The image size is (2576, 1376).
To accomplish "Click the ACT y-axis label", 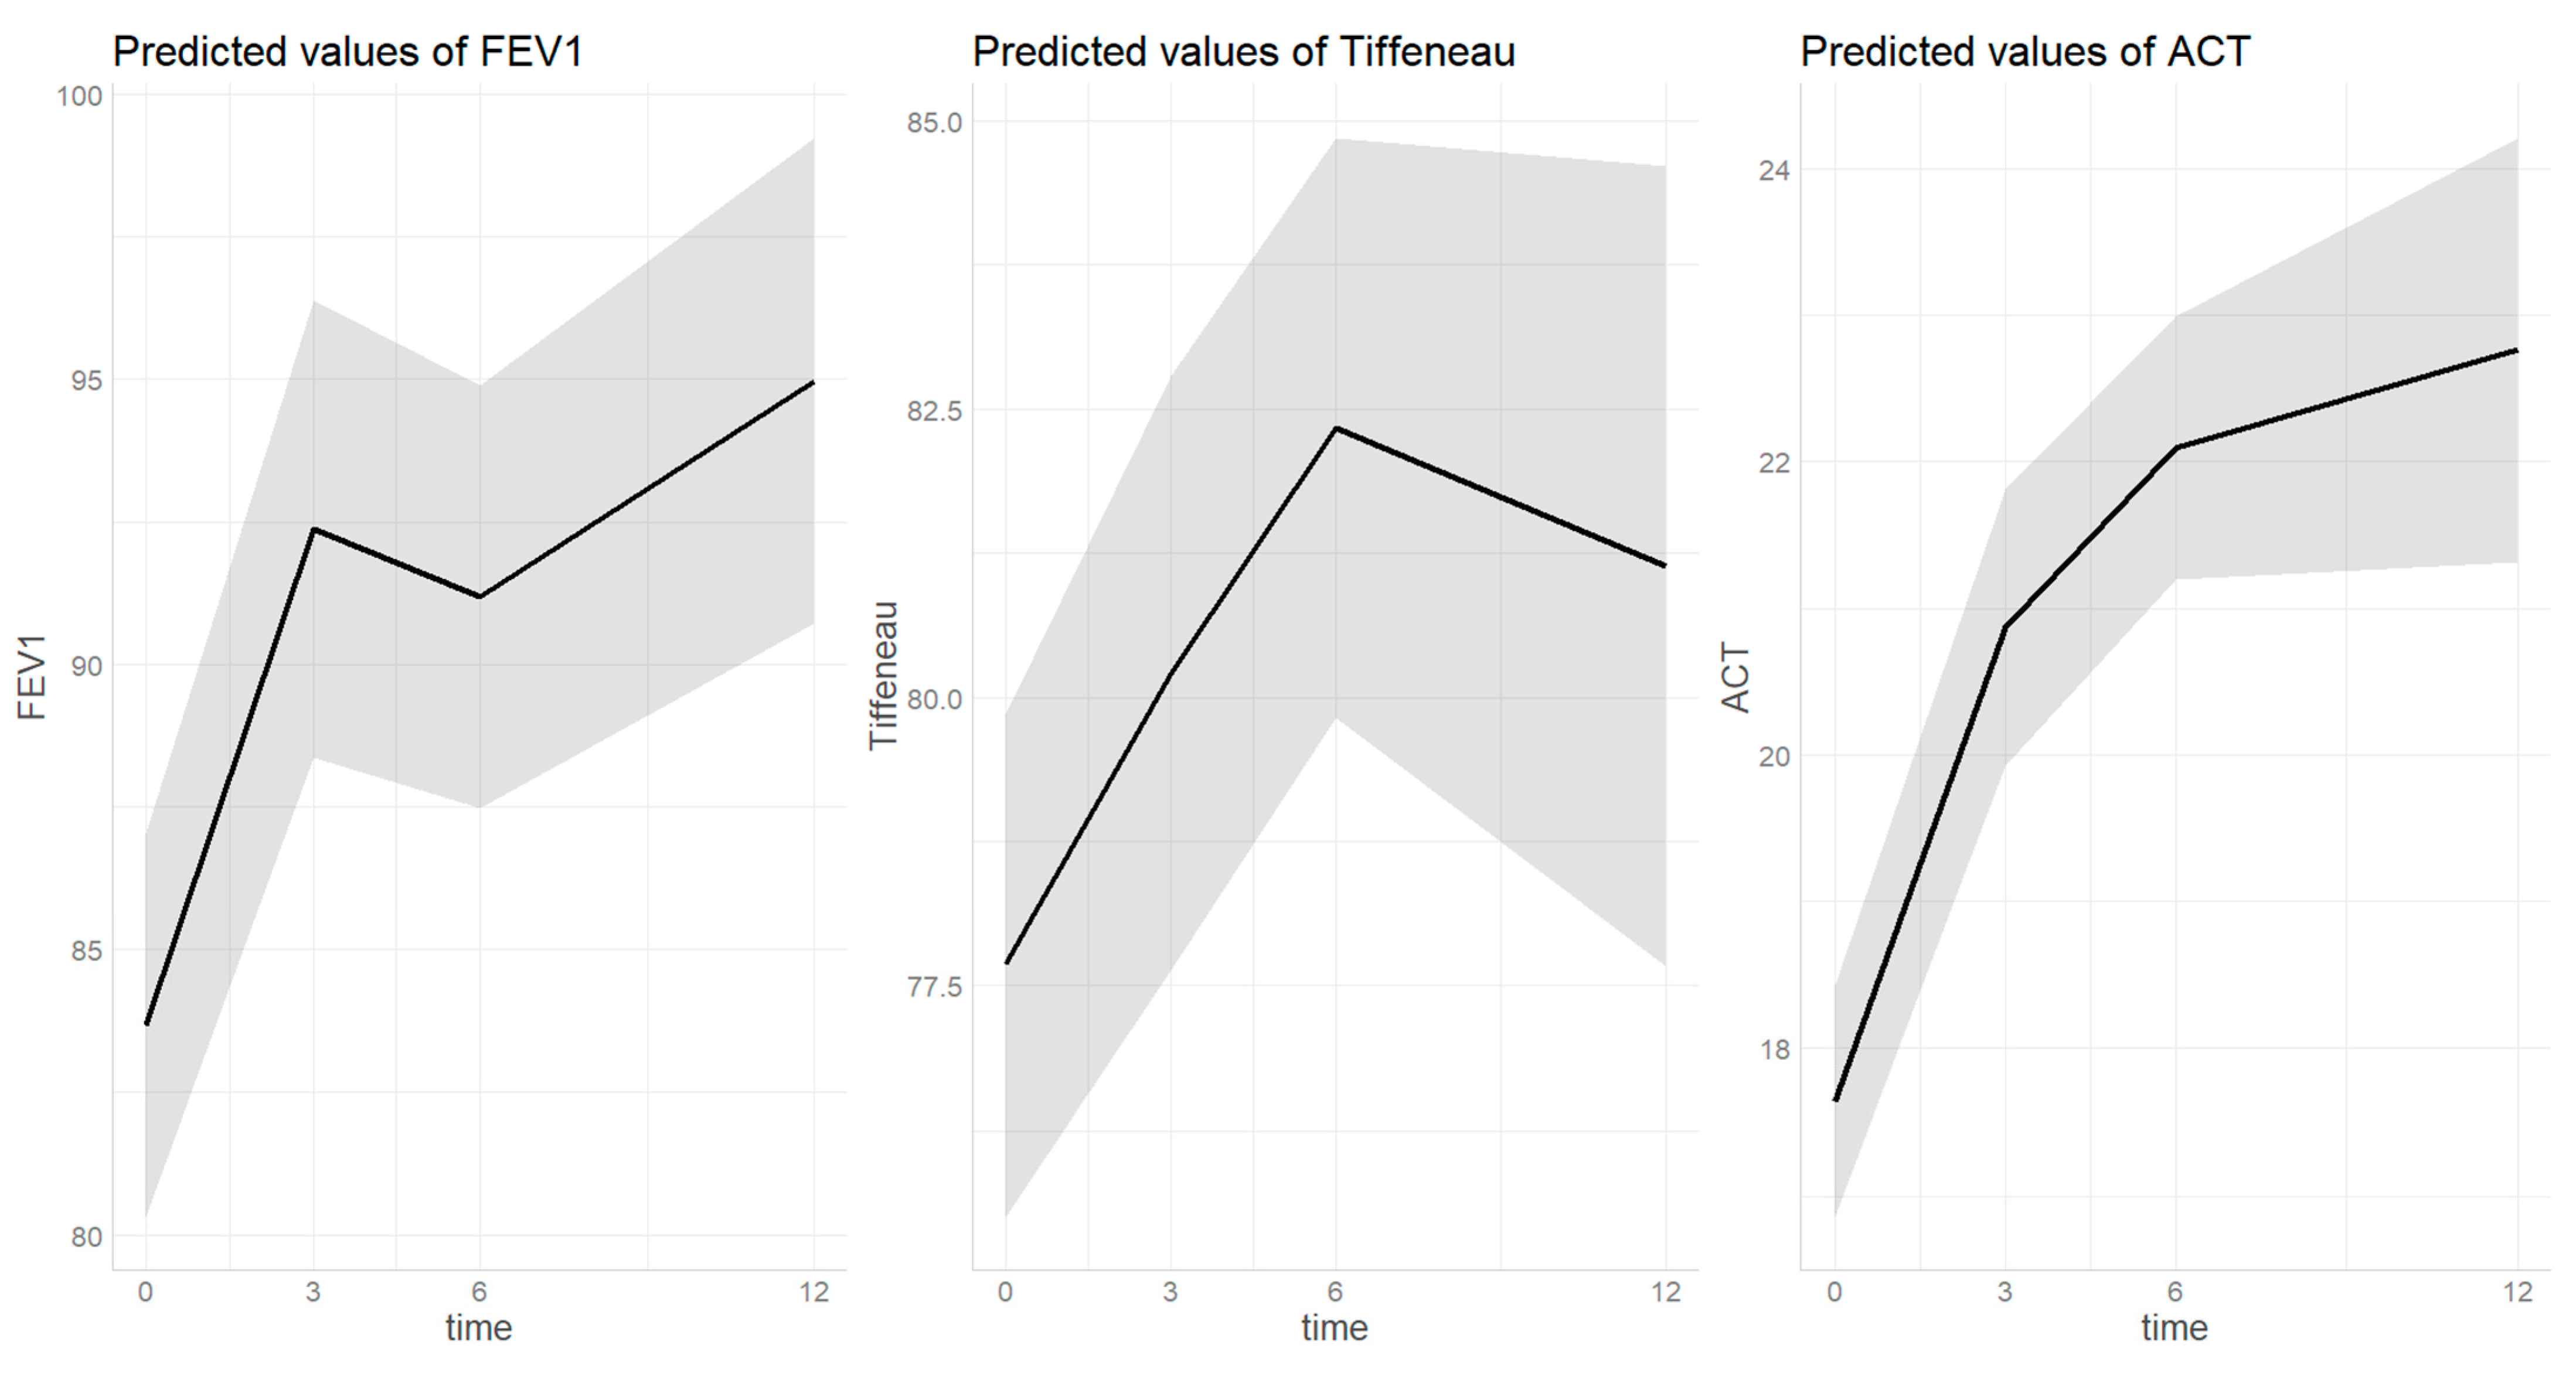I will point(1736,677).
